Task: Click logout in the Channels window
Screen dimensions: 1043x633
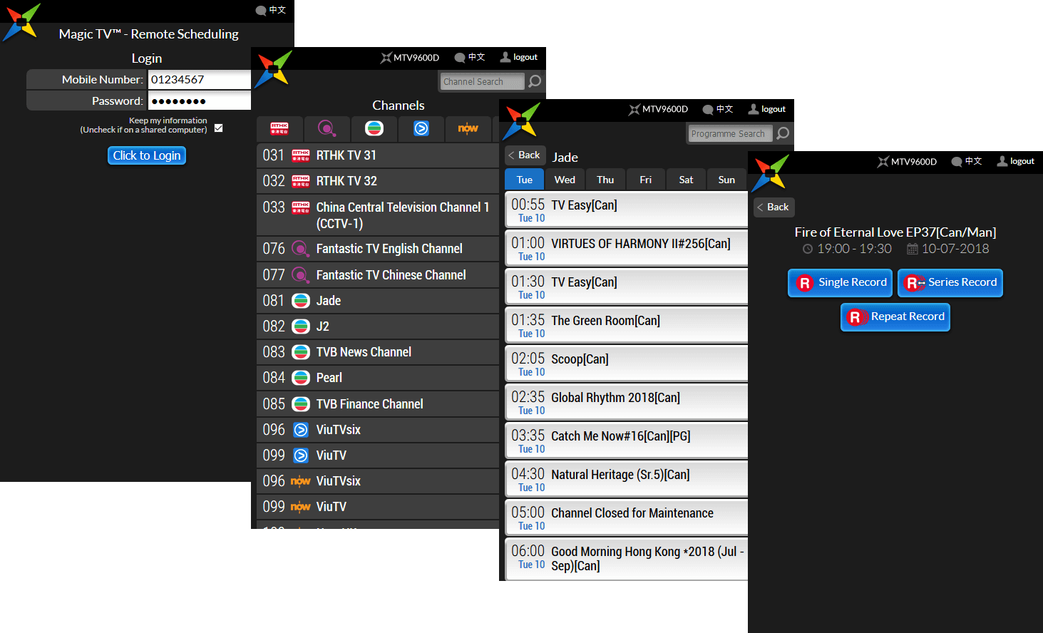Action: point(519,57)
